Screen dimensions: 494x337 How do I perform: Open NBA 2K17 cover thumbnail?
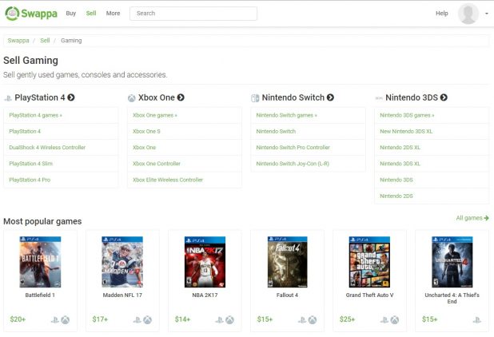(x=205, y=262)
